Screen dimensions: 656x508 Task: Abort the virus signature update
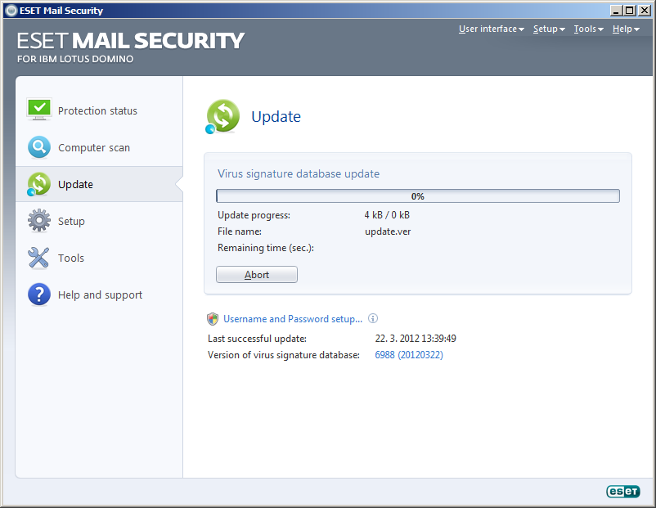pyautogui.click(x=257, y=275)
